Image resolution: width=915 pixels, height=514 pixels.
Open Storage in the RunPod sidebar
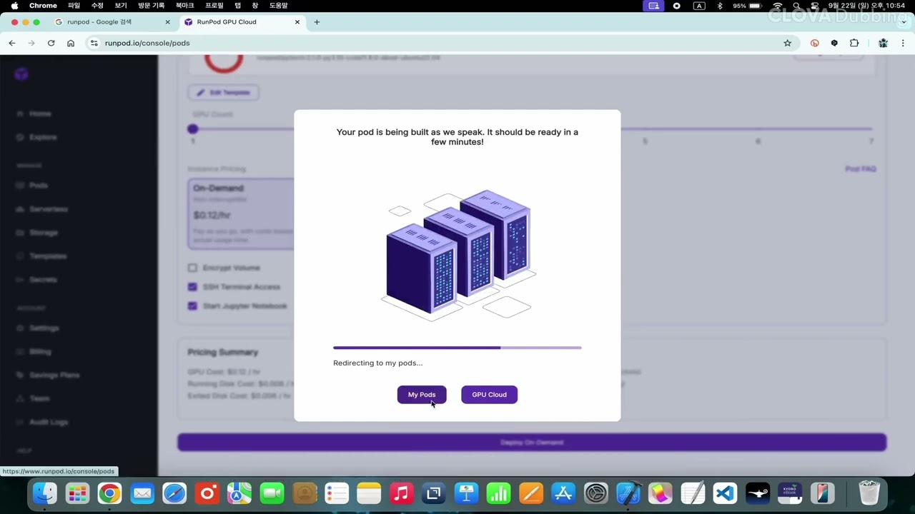pos(44,233)
